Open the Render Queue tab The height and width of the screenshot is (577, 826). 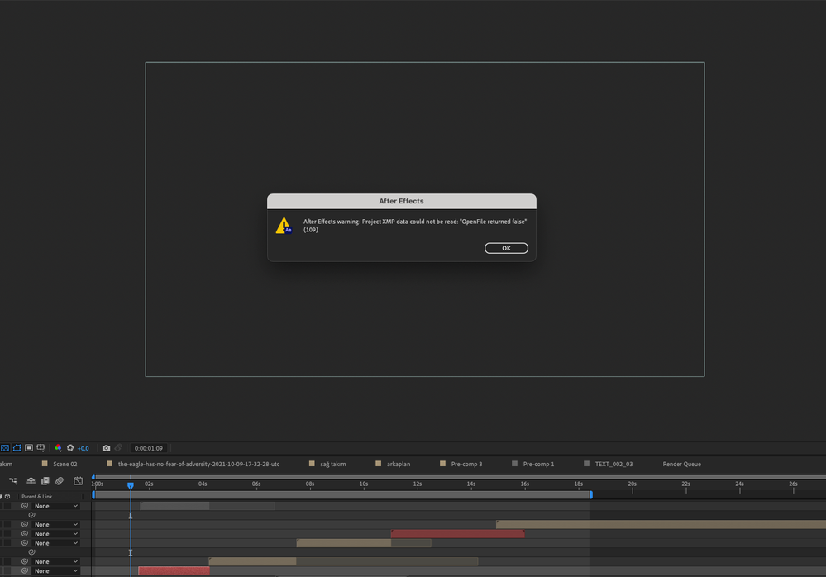point(681,464)
